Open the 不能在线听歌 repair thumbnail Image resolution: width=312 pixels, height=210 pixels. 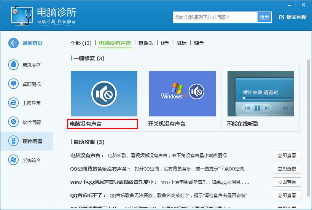click(261, 94)
